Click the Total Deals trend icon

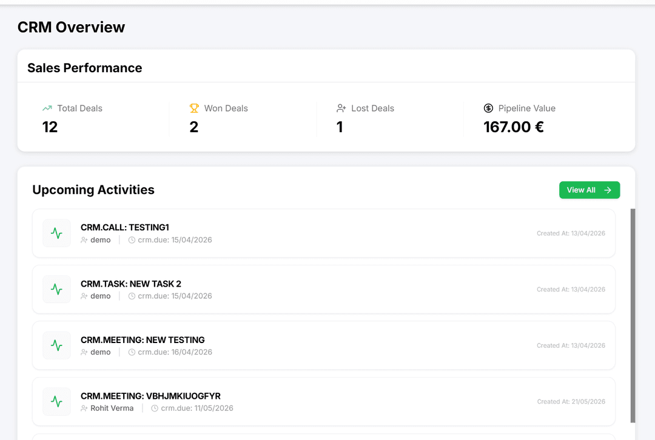coord(47,108)
